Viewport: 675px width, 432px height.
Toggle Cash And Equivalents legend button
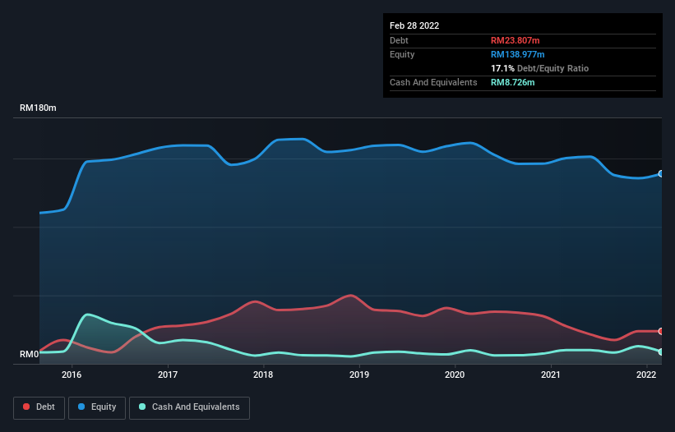(x=189, y=407)
